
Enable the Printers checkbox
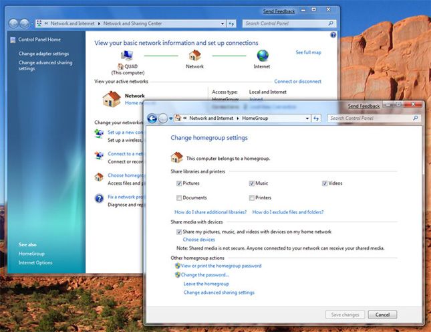(x=251, y=198)
